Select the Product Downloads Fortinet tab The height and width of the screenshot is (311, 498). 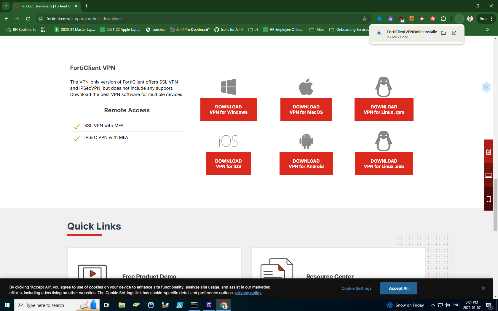[46, 6]
